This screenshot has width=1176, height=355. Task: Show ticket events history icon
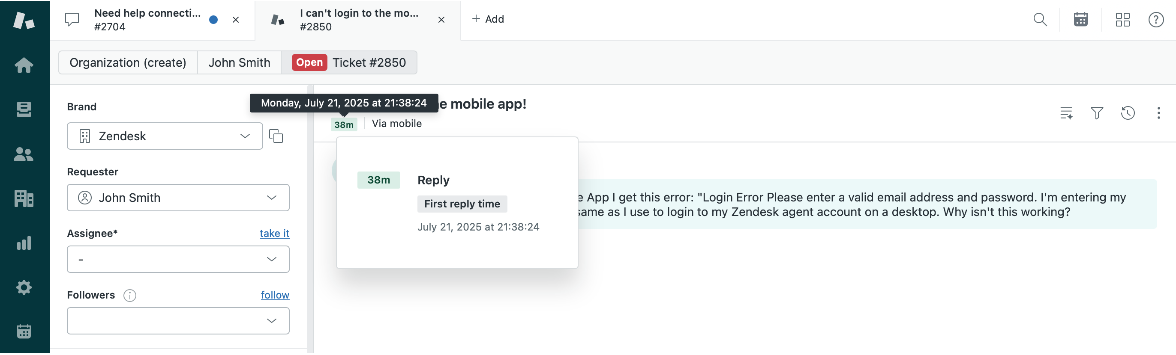[x=1128, y=113]
